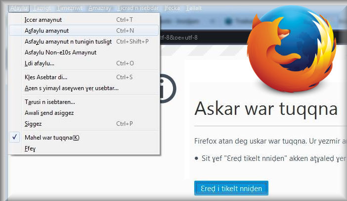Open the Afaylu menu
The height and width of the screenshot is (201, 347).
[x=19, y=8]
